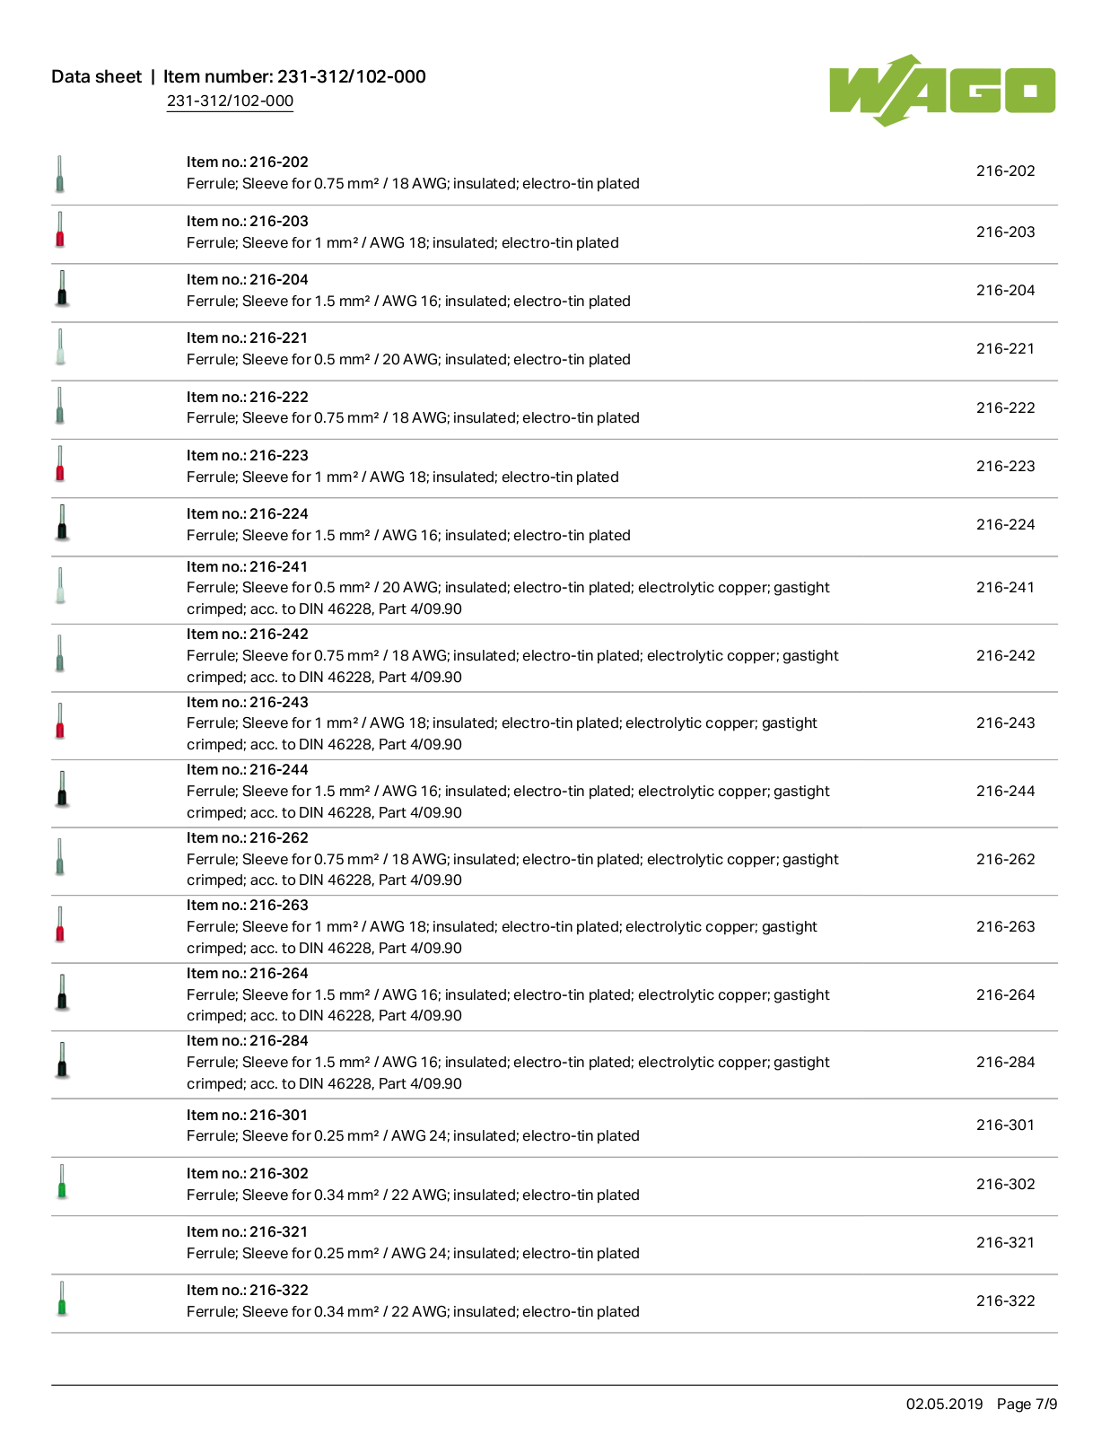Image resolution: width=1110 pixels, height=1436 pixels.
Task: Open the 216-263 link in right column
Action: [1005, 926]
